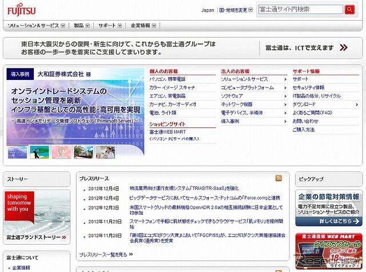Click the 法人のお客様 section heading
This screenshot has width=366, height=272.
[x=235, y=71]
